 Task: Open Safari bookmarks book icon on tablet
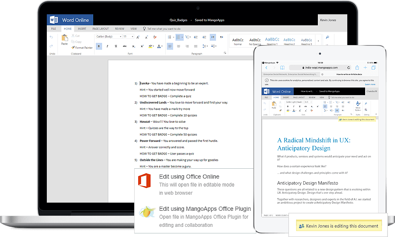282,67
